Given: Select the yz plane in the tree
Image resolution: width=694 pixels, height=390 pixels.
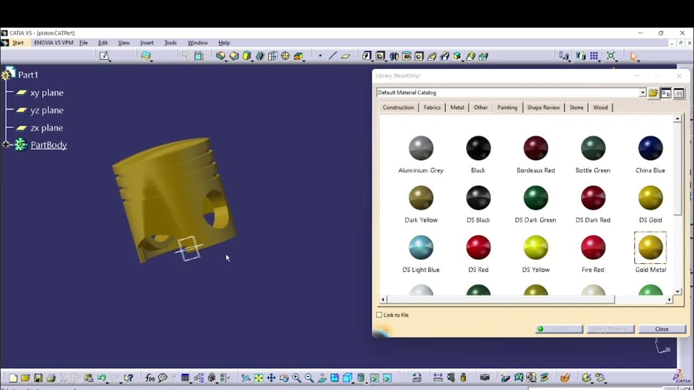Looking at the screenshot, I should click(x=47, y=110).
